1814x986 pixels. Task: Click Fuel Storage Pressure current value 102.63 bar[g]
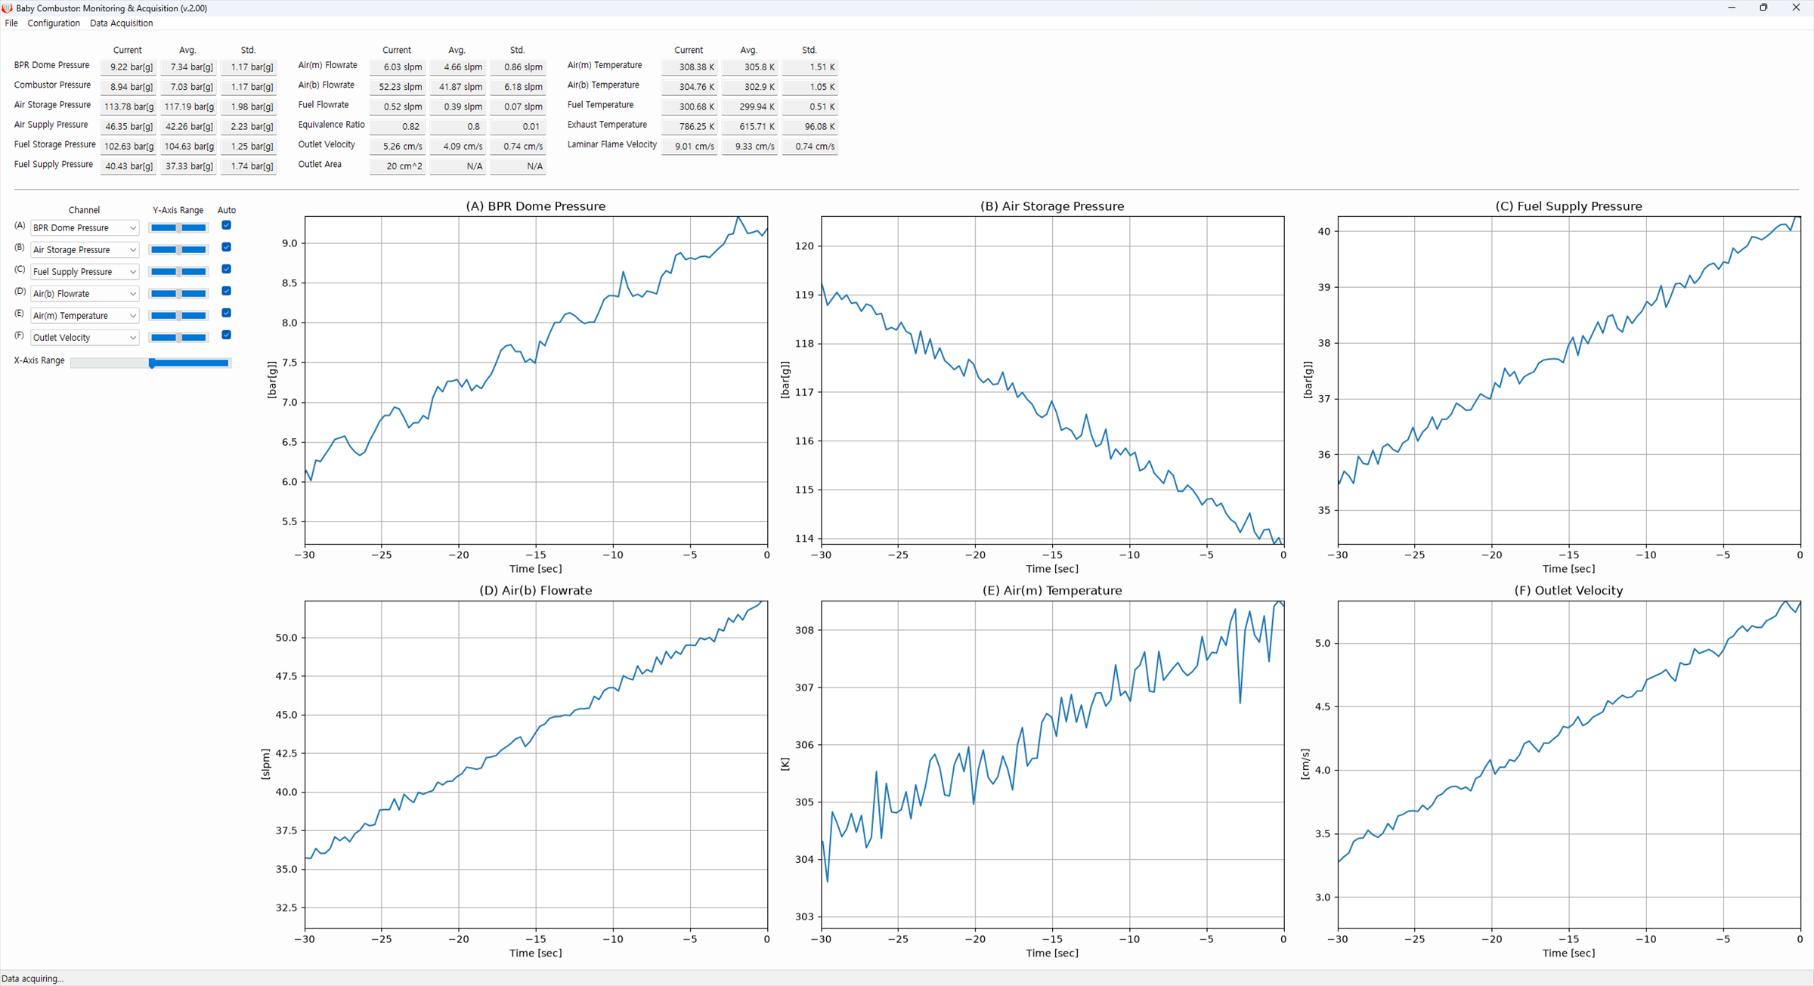point(128,147)
